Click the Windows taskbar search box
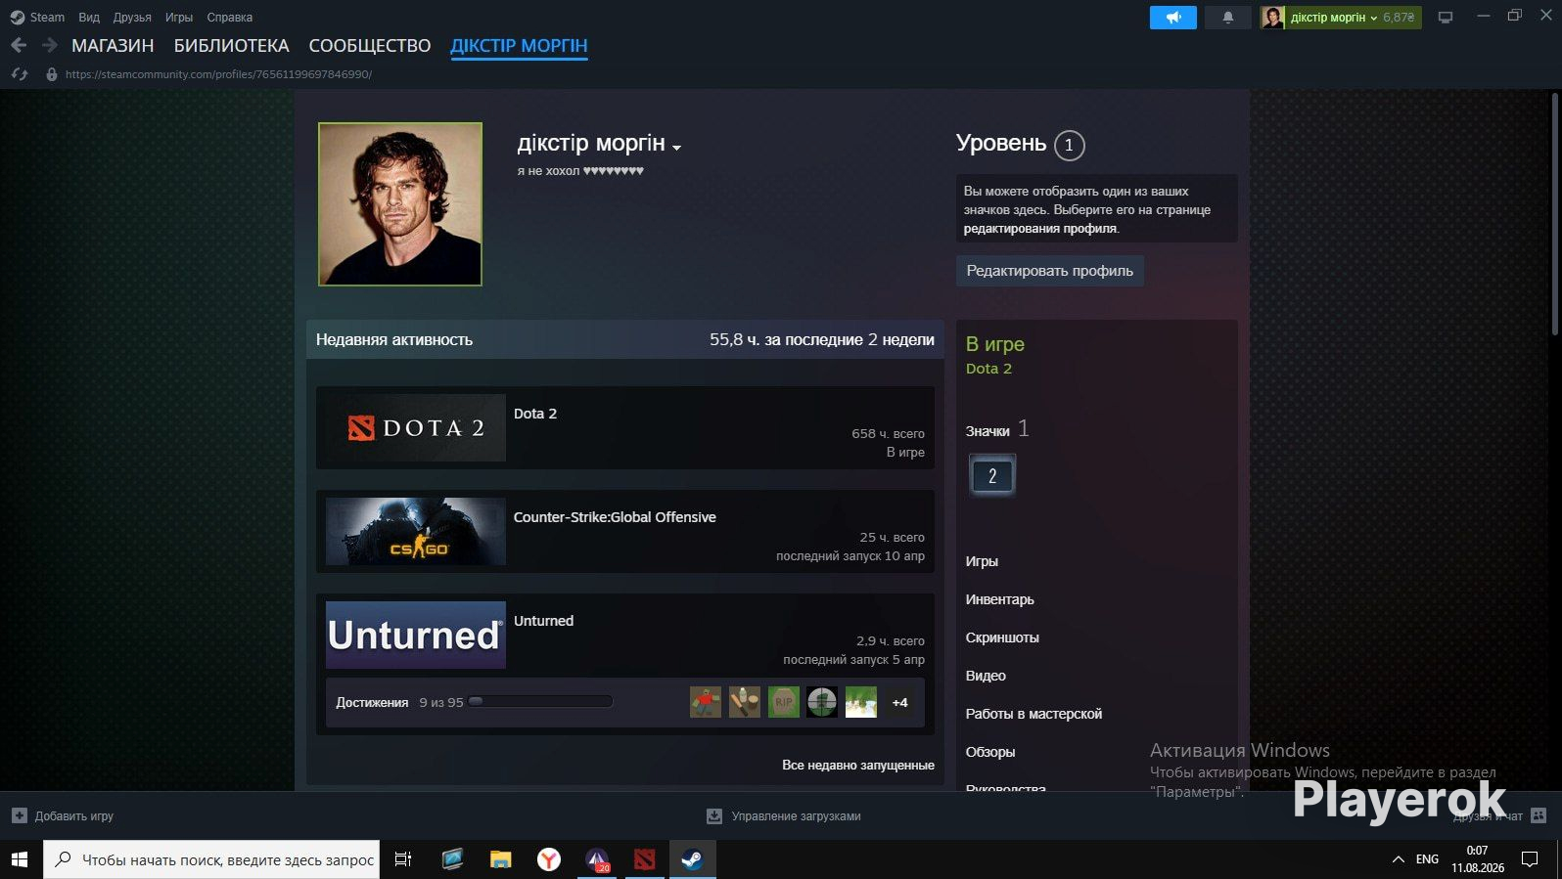 tap(211, 859)
